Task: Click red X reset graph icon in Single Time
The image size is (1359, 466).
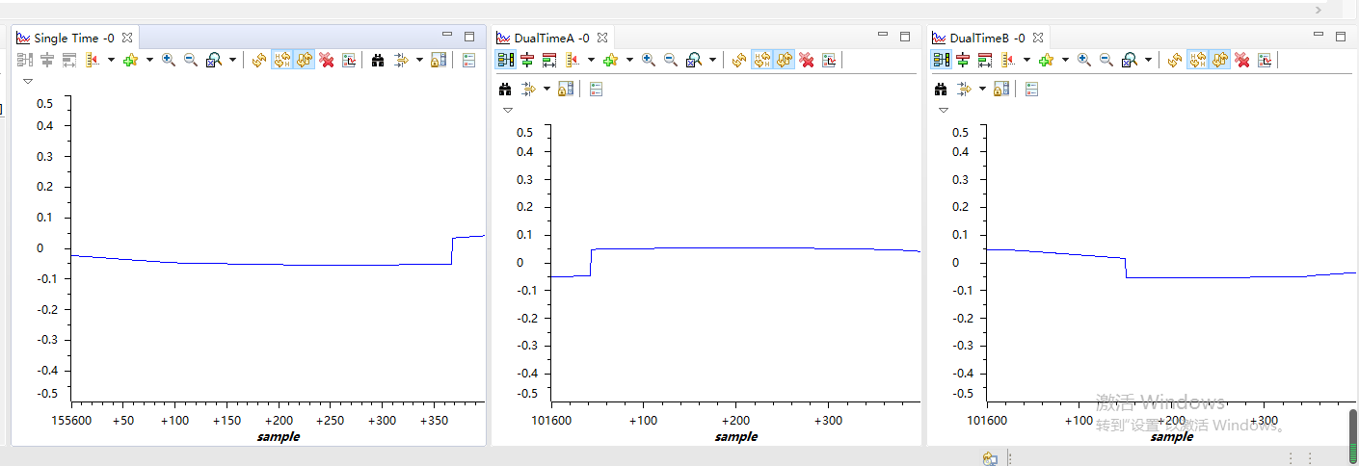Action: (327, 60)
